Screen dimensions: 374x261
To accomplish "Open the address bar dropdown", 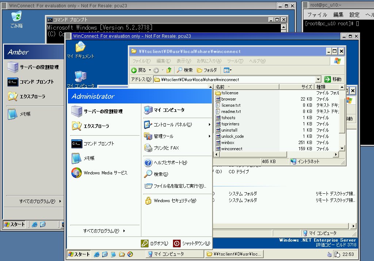I will point(318,79).
